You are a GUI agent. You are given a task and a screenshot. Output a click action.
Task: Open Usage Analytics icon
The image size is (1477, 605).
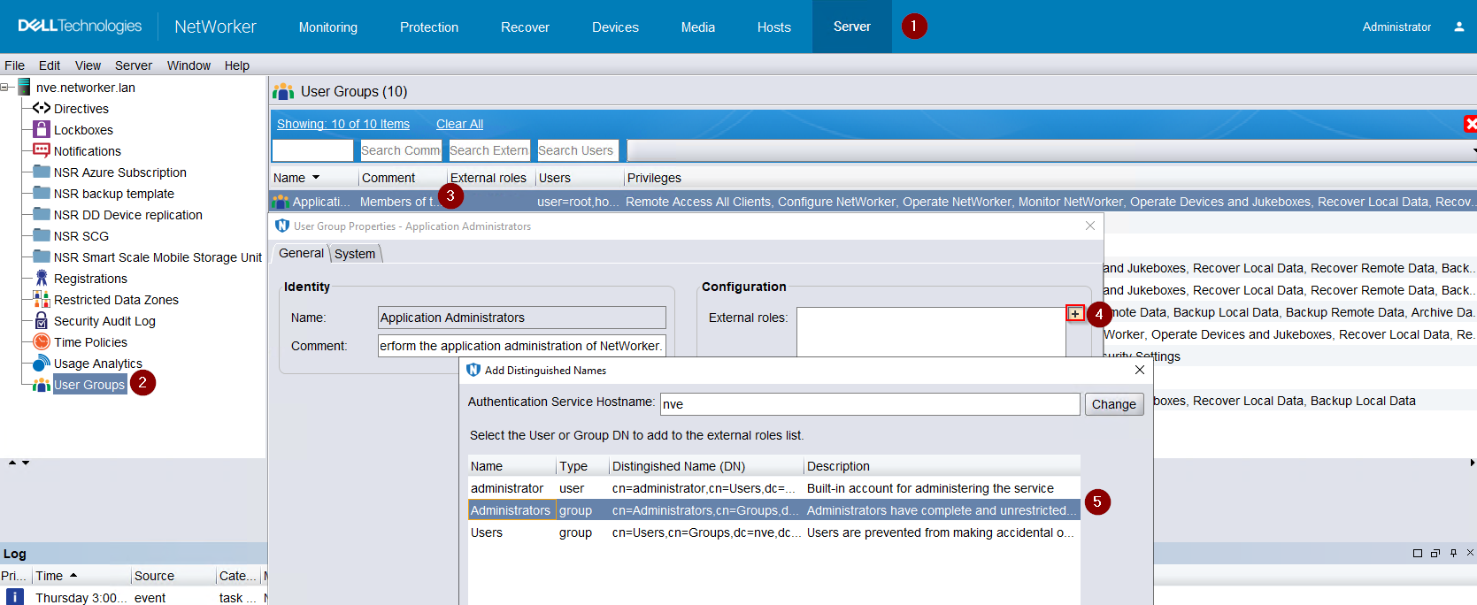click(41, 363)
